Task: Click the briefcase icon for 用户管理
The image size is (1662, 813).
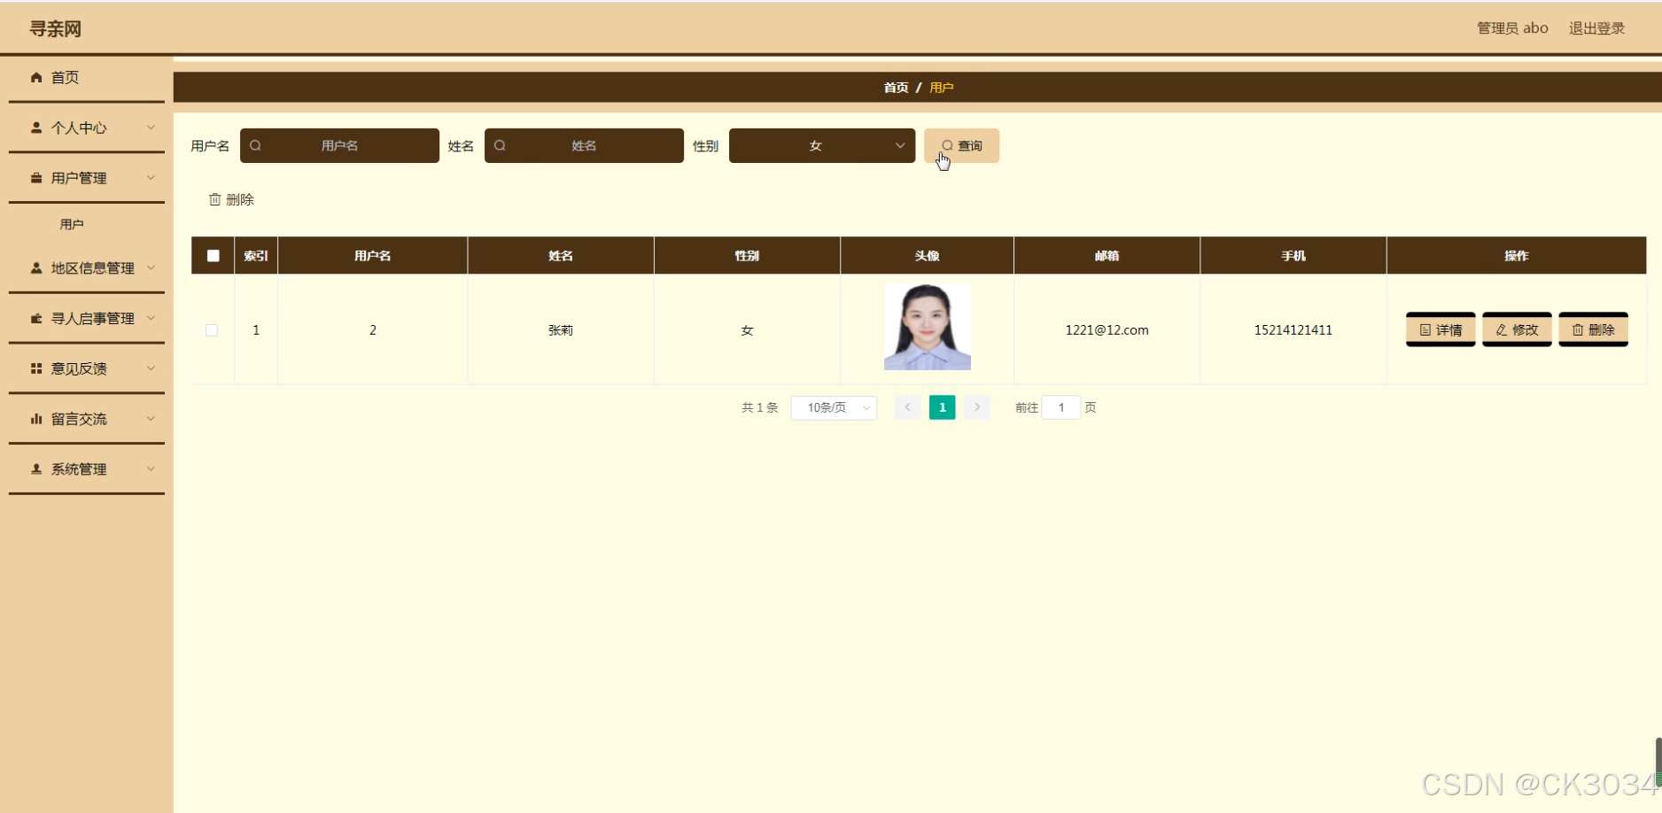Action: [36, 178]
